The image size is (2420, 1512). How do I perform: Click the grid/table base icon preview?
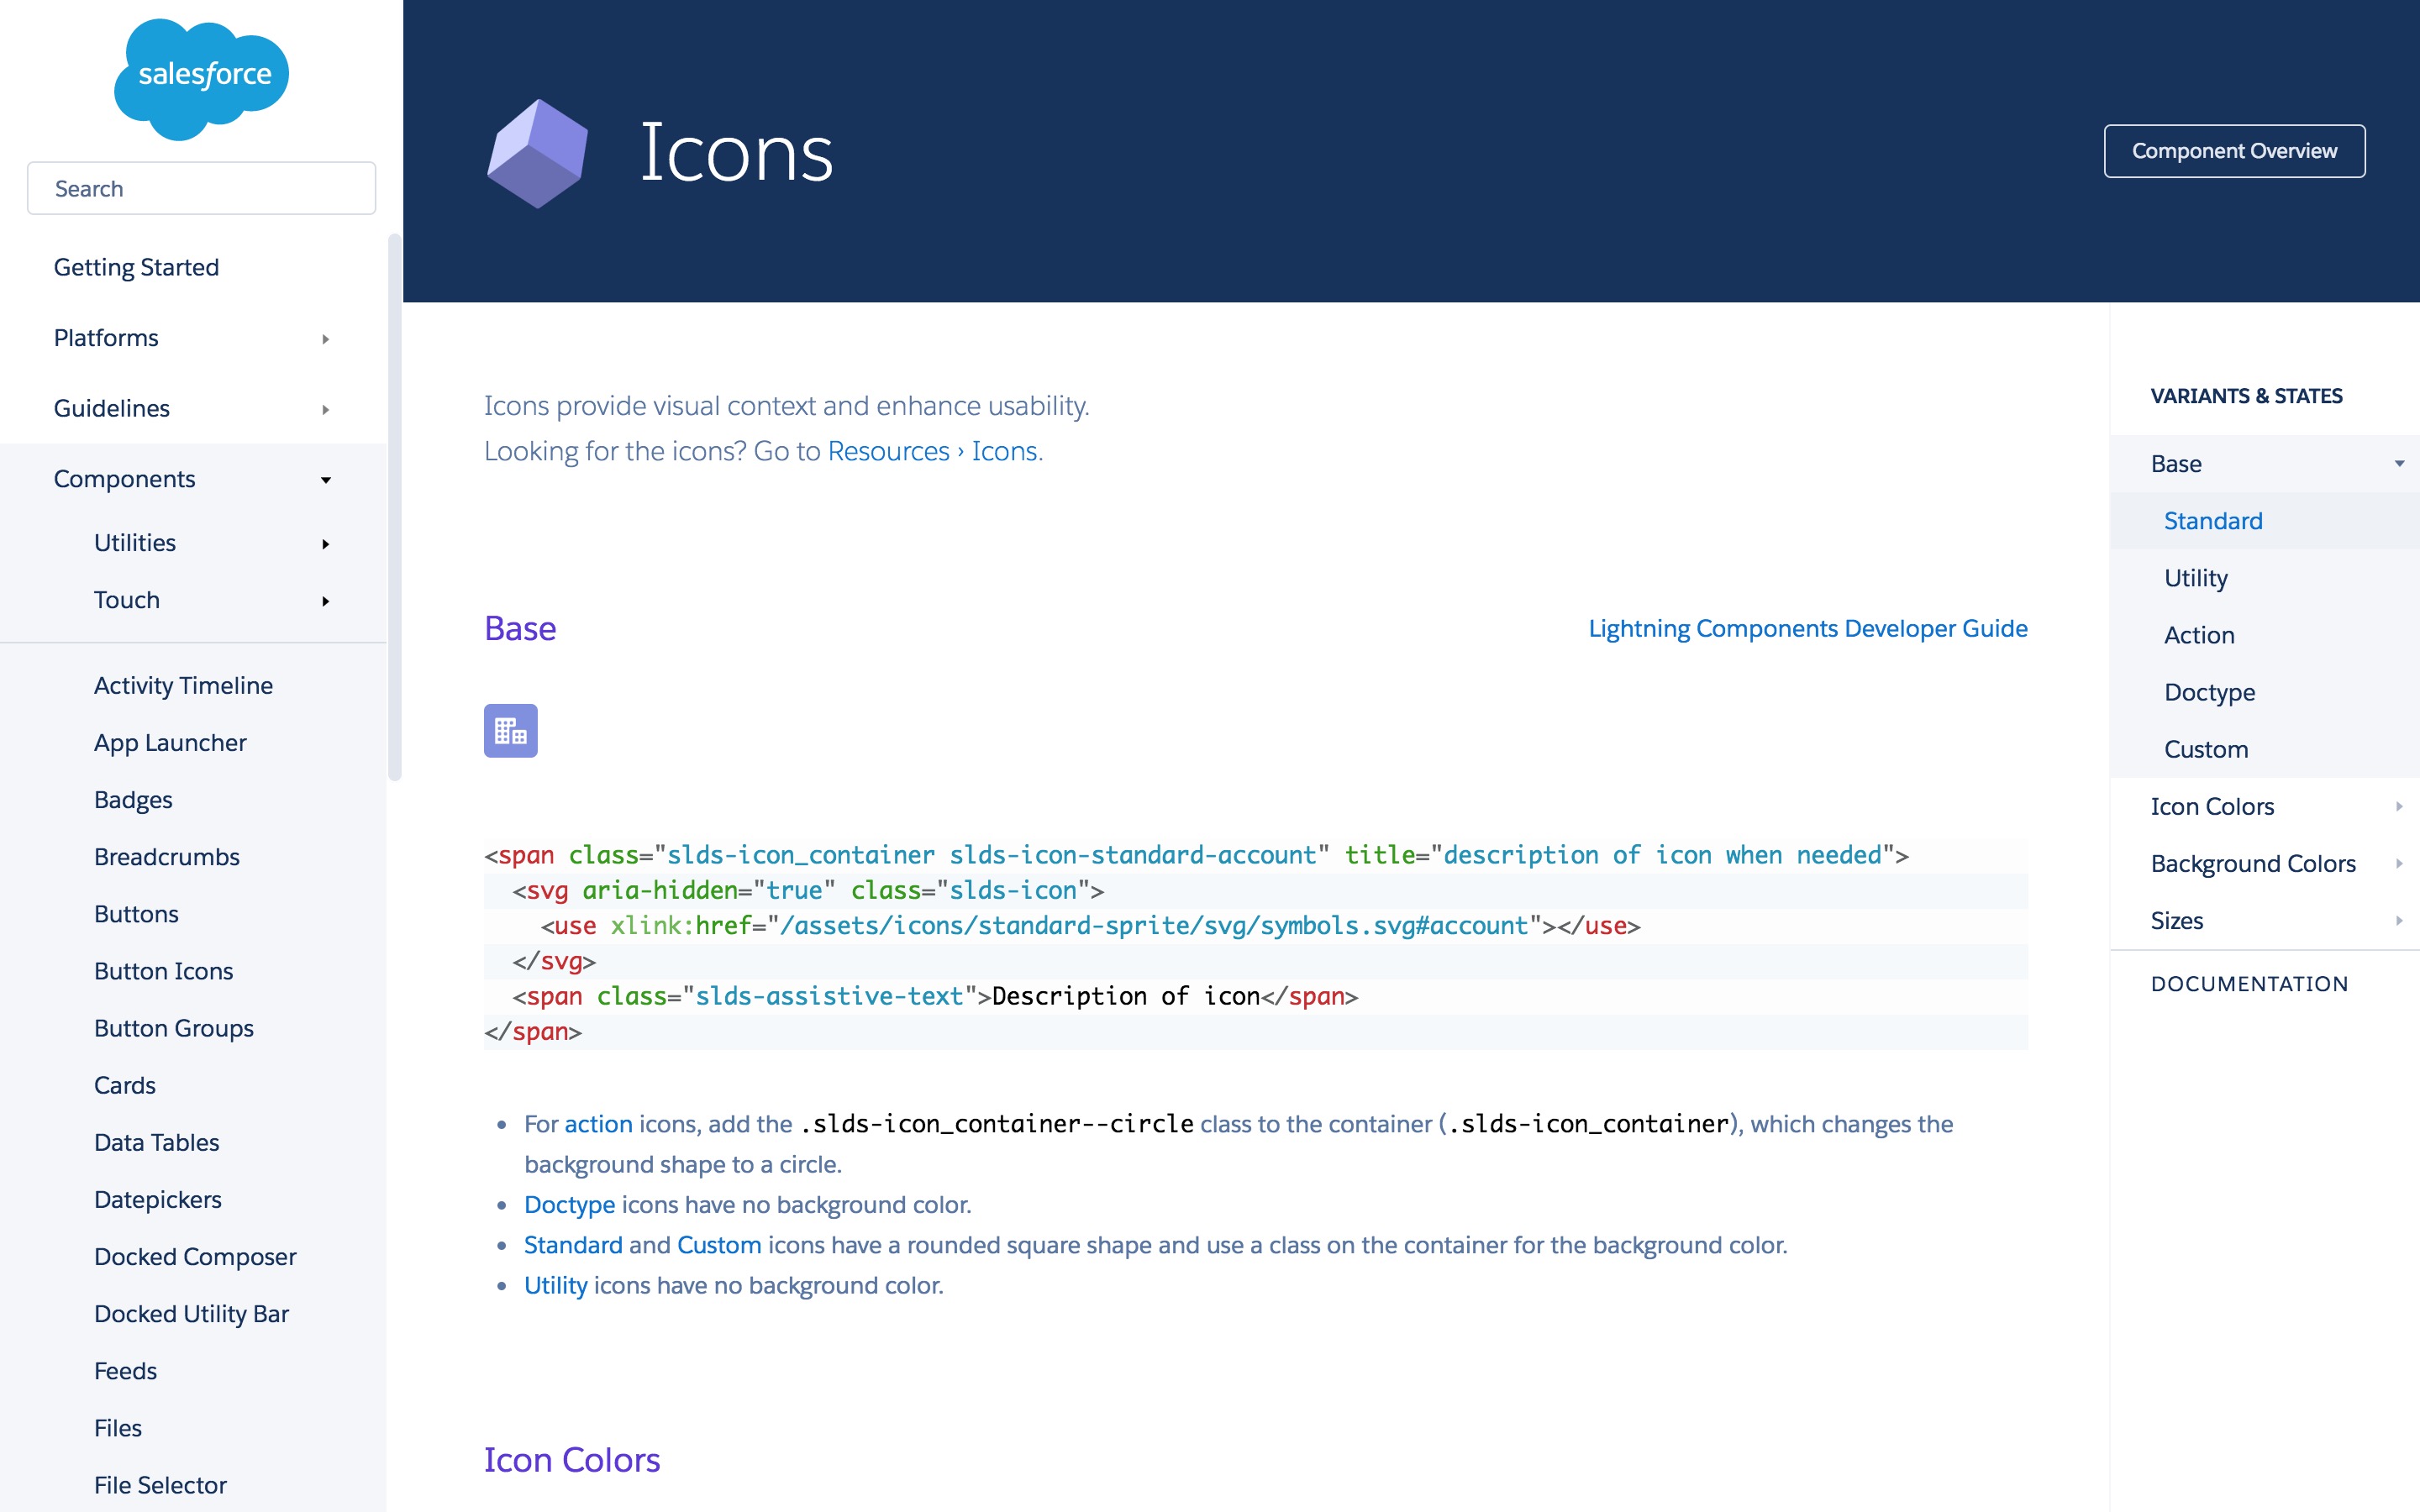(511, 730)
